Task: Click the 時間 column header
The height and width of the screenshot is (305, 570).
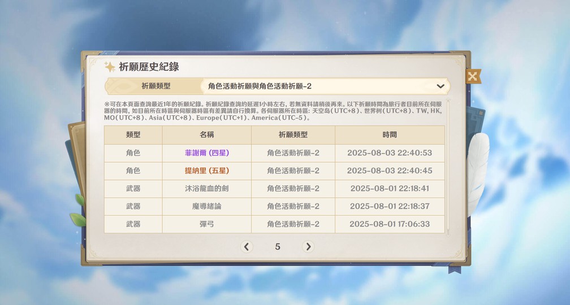Action: click(x=390, y=134)
